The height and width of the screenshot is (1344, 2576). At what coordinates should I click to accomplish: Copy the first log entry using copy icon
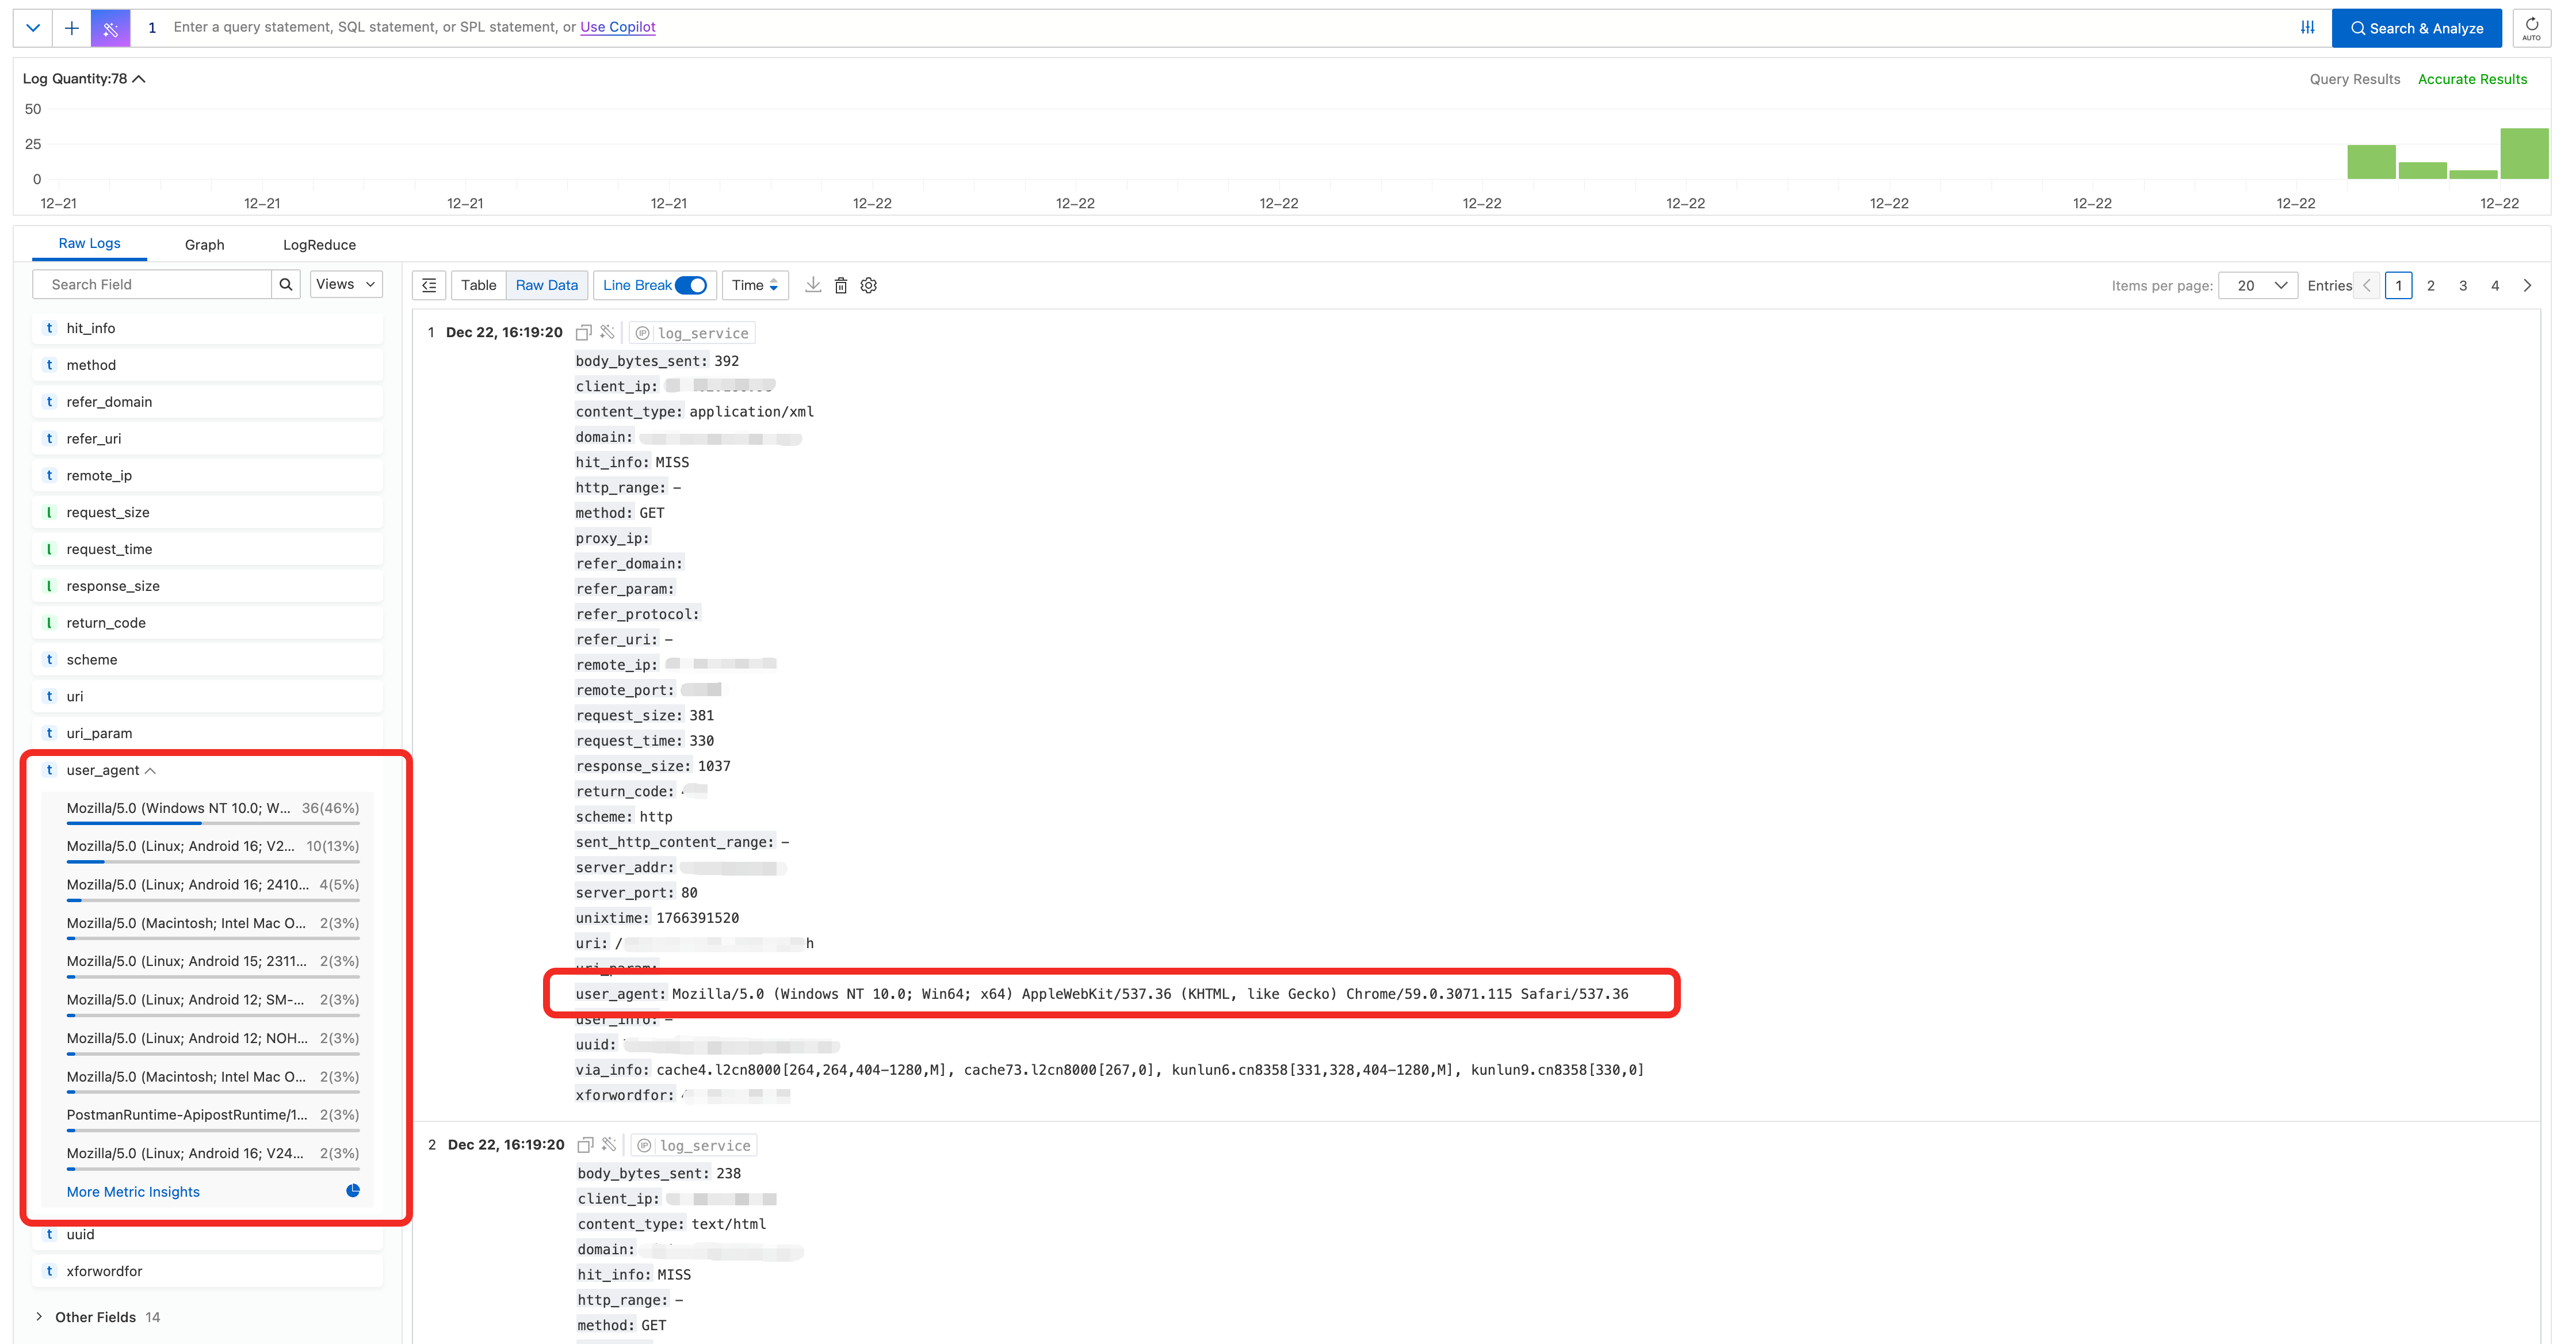(584, 332)
